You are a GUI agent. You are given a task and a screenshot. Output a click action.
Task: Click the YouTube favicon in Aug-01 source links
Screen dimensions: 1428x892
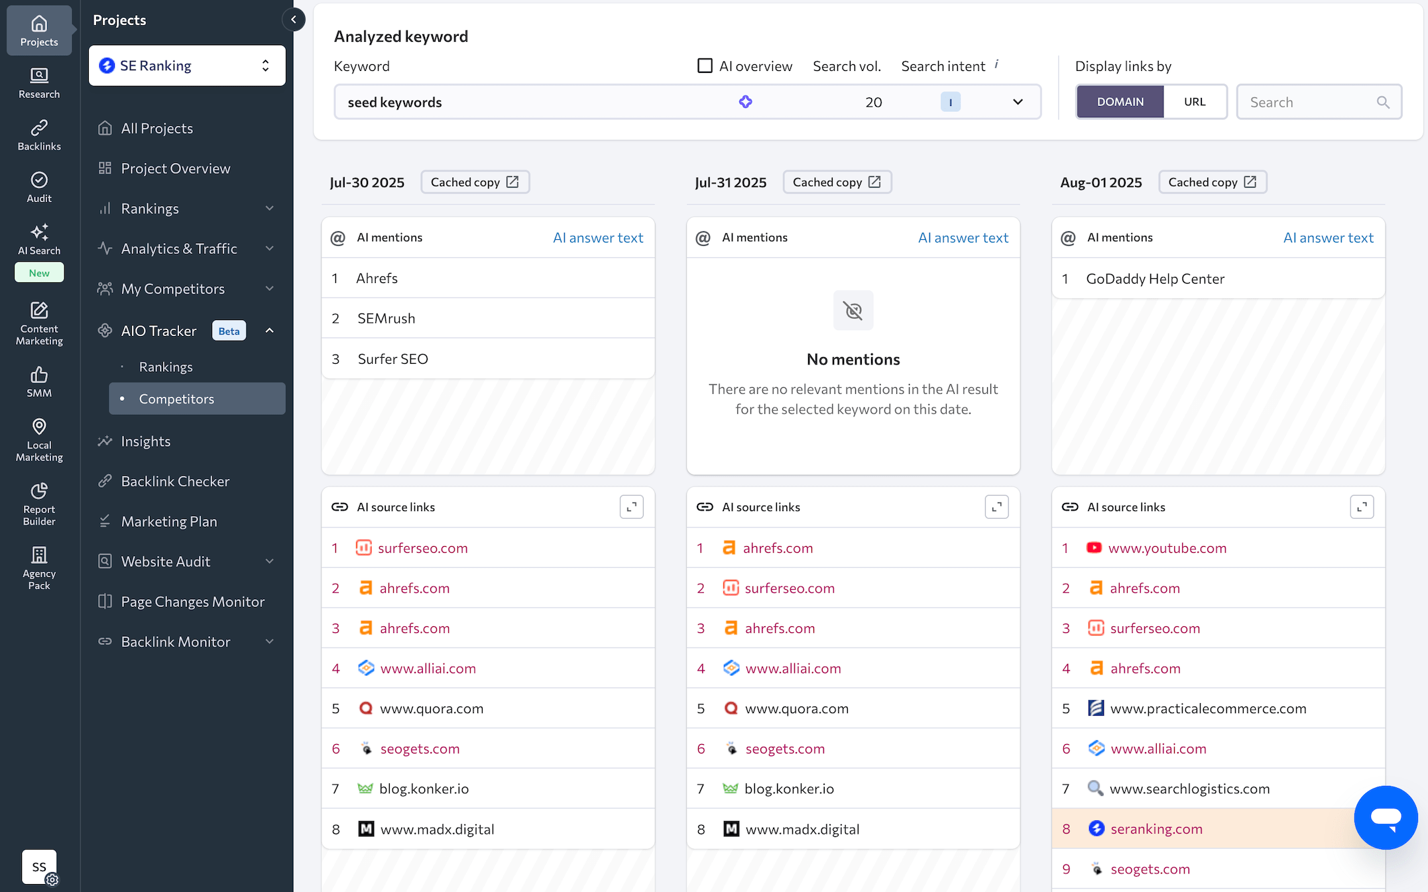(x=1094, y=547)
